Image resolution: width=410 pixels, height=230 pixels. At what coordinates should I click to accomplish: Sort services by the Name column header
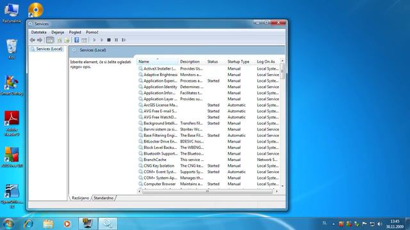click(x=157, y=61)
